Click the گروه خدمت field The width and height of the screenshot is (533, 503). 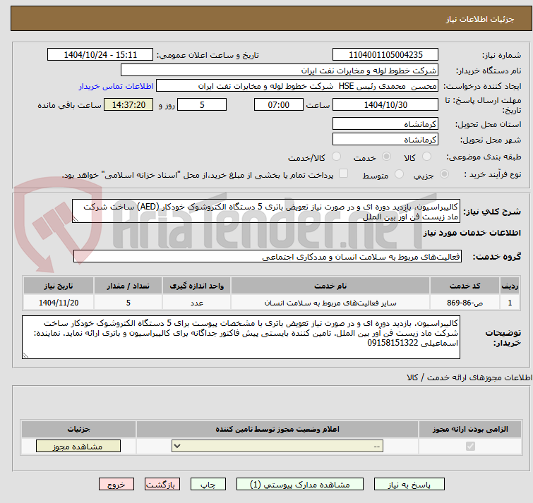(268, 256)
